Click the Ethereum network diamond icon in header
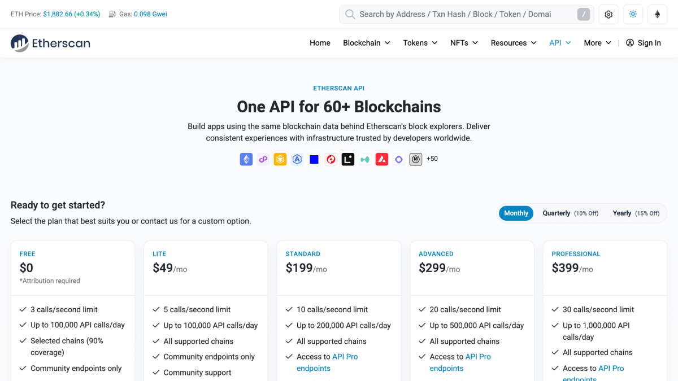 tap(657, 14)
